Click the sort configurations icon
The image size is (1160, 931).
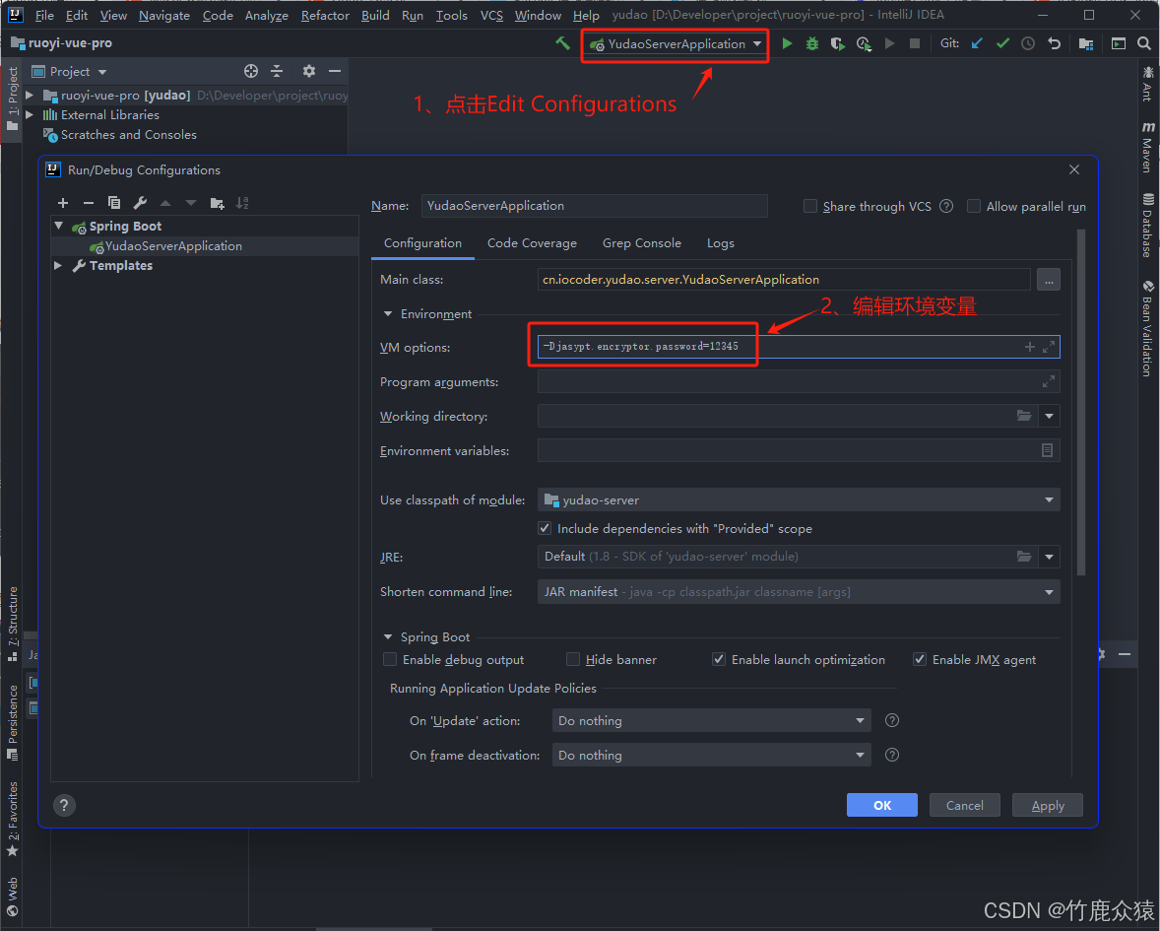coord(242,203)
